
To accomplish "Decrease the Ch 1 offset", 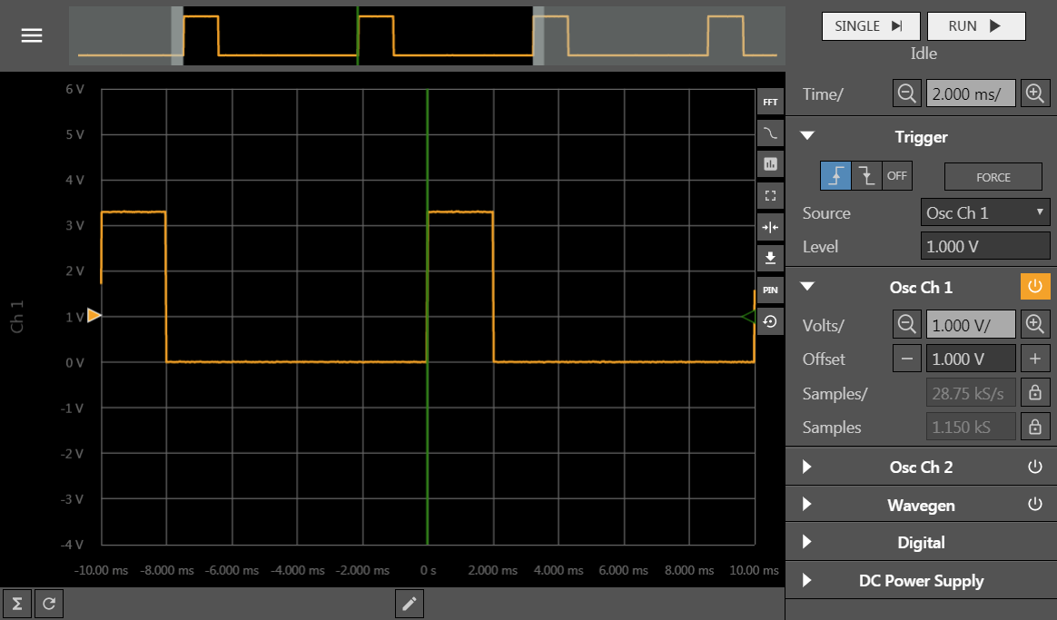I will 906,359.
